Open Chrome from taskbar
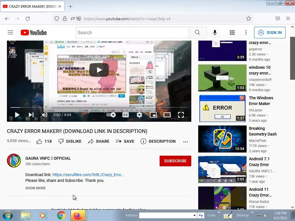 coord(61,215)
